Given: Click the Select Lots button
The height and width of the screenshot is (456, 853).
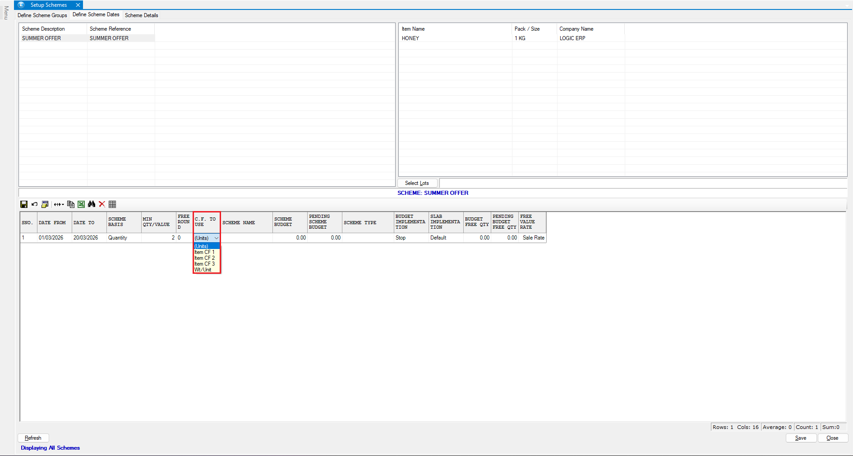Looking at the screenshot, I should pyautogui.click(x=417, y=183).
